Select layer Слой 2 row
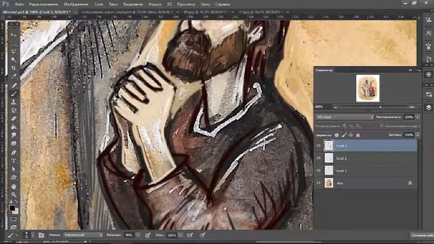 (366, 158)
